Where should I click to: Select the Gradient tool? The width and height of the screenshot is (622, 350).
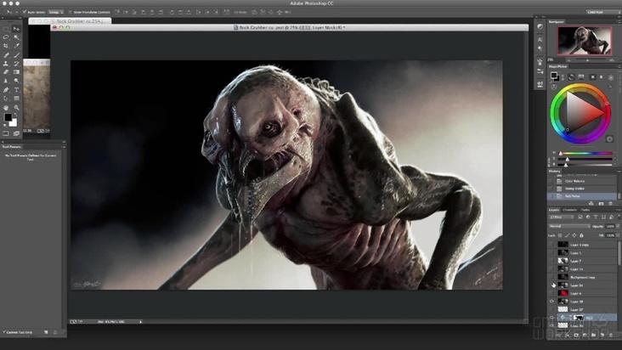pos(16,72)
